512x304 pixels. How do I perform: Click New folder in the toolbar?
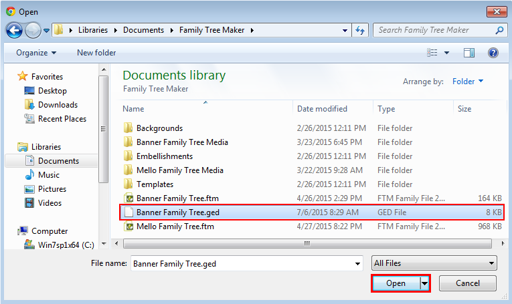[x=96, y=53]
